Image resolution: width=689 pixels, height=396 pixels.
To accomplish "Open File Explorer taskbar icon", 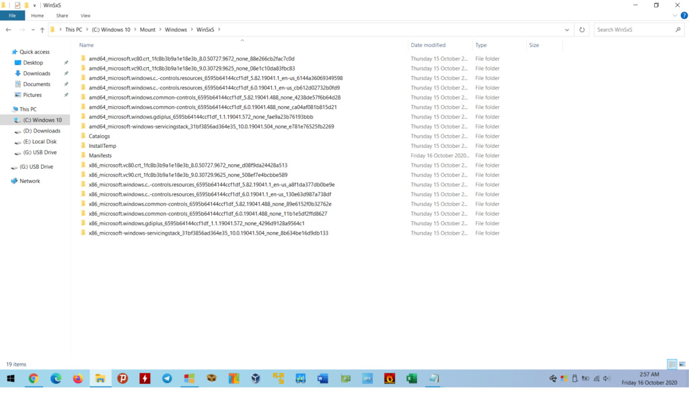I will click(x=100, y=379).
